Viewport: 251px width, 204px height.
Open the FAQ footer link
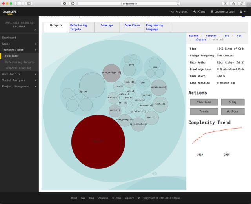83,198
